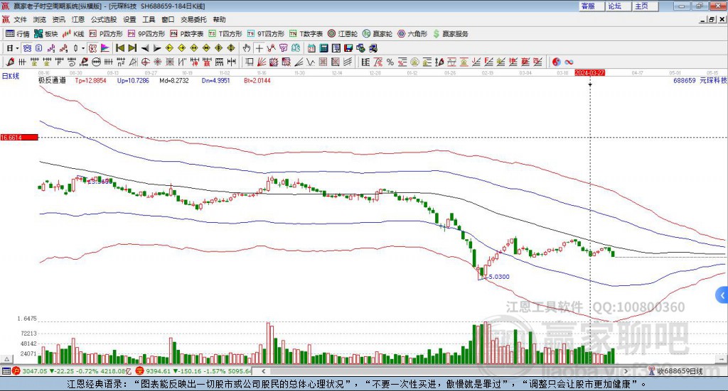This screenshot has width=728, height=391.
Task: Open the 设置 menu
Action: click(129, 19)
